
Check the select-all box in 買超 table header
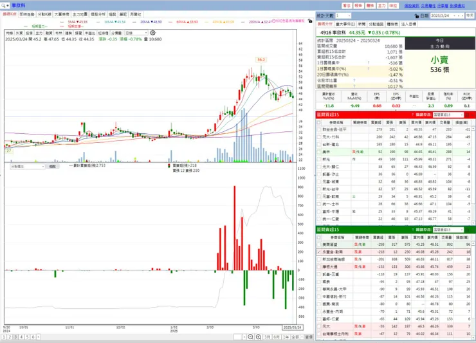coord(319,122)
